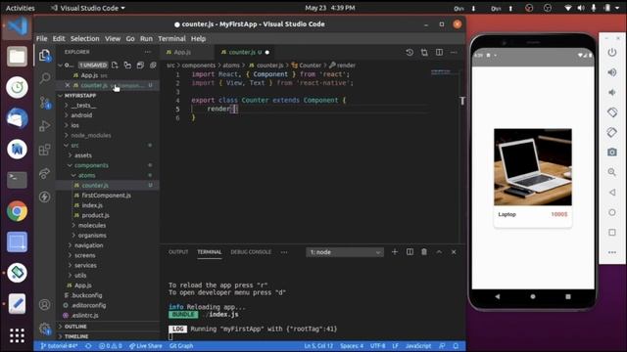
Task: Close the terminal panel
Action: (x=454, y=252)
